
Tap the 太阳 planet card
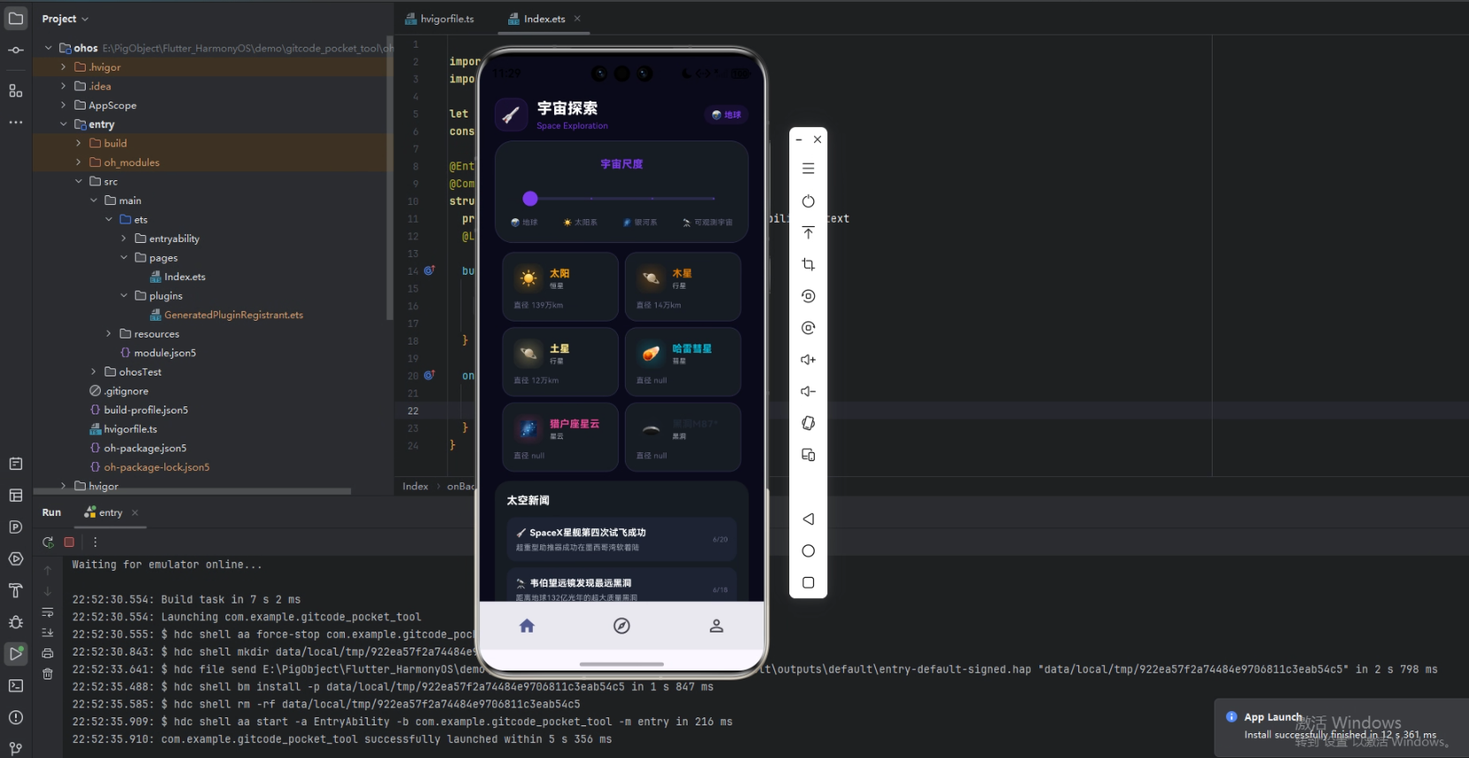pos(560,286)
